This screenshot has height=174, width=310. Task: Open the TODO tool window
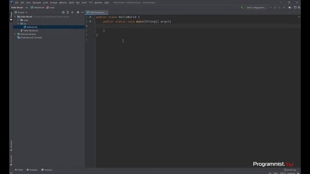(19, 170)
